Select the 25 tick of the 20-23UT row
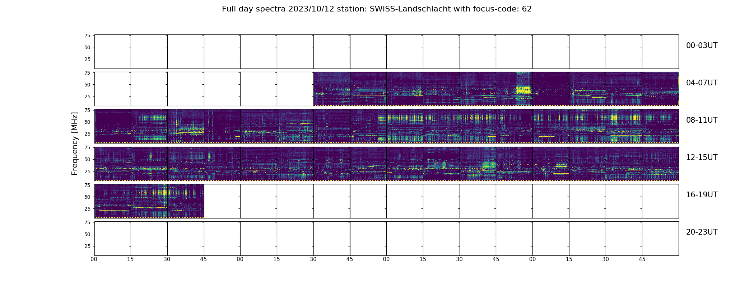Viewport: 754px width, 287px height. point(87,246)
